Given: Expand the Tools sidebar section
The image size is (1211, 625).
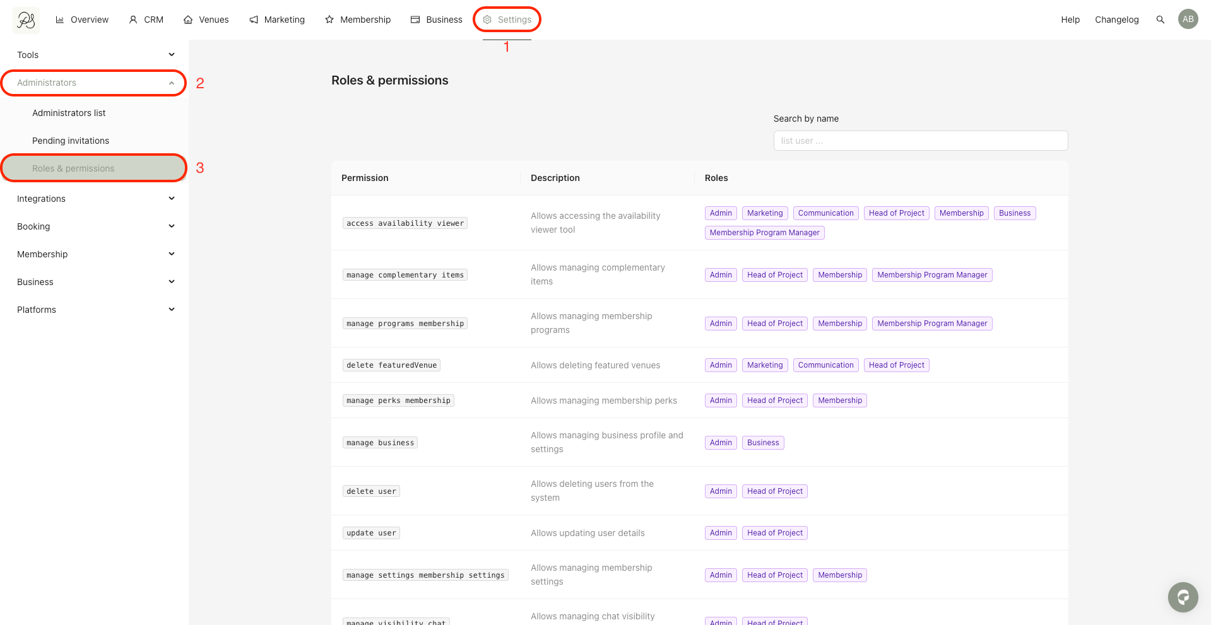Looking at the screenshot, I should tap(95, 55).
